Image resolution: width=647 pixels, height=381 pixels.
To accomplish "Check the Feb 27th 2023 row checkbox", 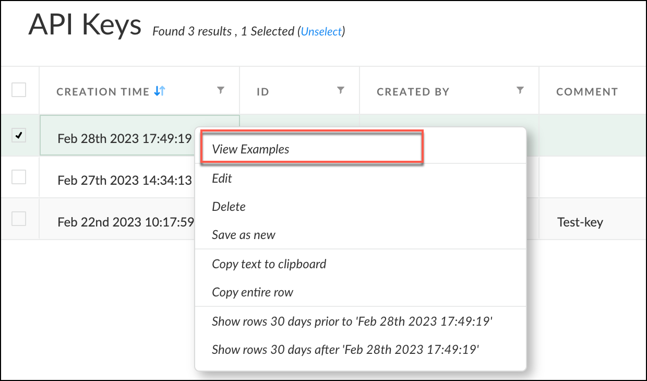I will click(x=19, y=177).
